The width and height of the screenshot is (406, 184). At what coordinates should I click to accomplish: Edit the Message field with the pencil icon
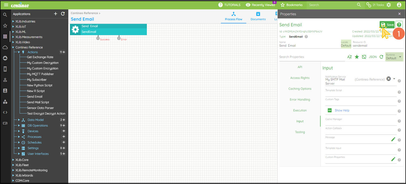click(393, 139)
